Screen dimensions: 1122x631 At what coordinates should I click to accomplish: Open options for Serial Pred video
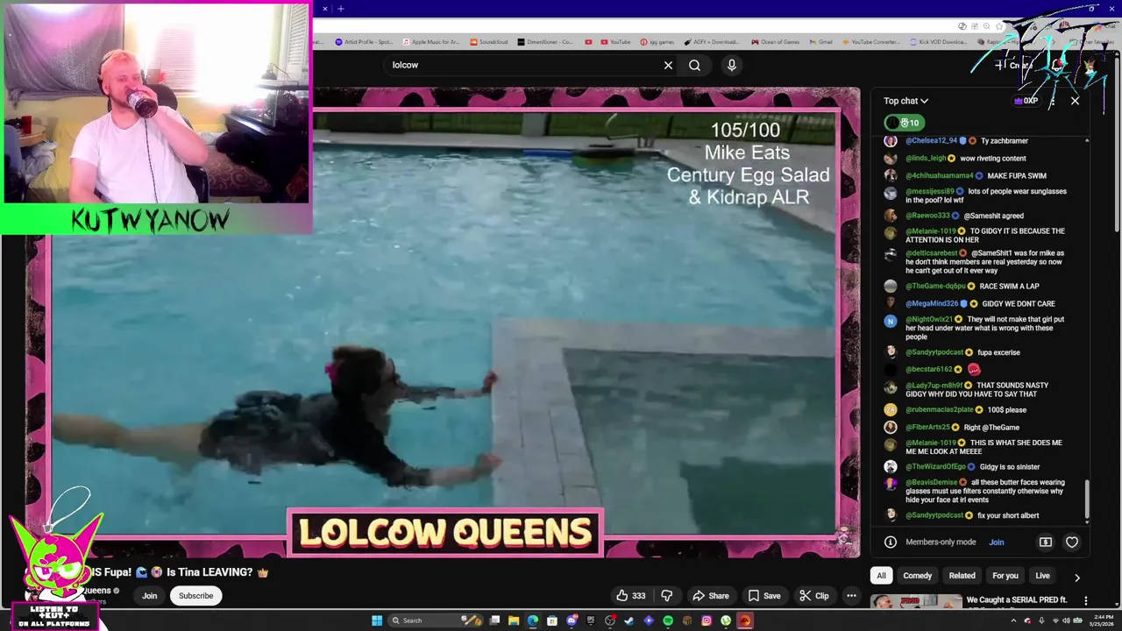click(x=1086, y=601)
